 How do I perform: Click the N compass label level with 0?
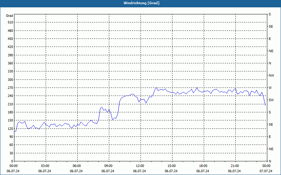pos(270,161)
